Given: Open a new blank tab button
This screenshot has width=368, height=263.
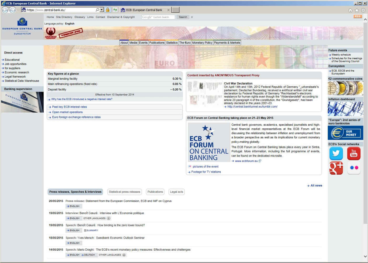Looking at the screenshot, I should [176, 10].
